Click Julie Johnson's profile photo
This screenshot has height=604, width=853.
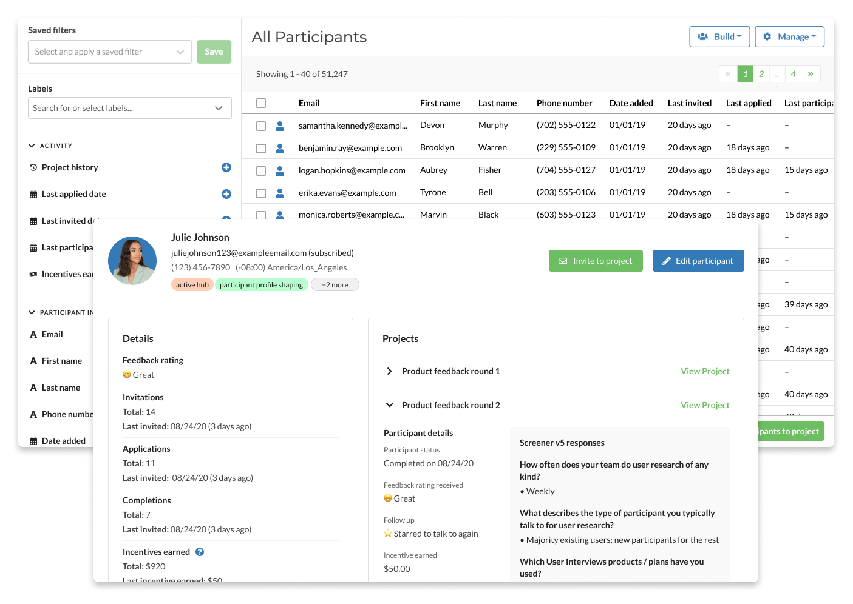132,261
